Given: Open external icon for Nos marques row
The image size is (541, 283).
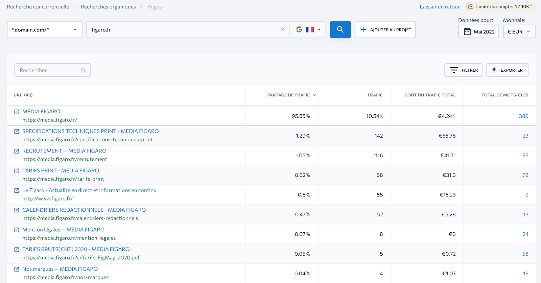Looking at the screenshot, I should click(x=17, y=269).
